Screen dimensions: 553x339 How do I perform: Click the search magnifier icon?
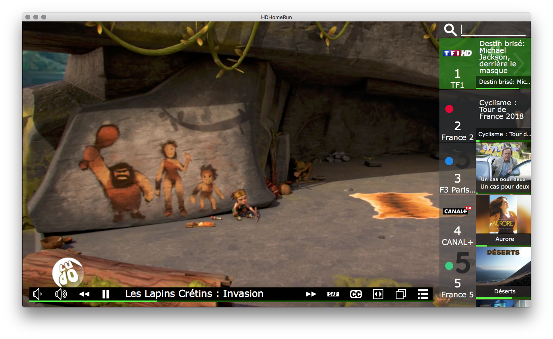point(451,30)
